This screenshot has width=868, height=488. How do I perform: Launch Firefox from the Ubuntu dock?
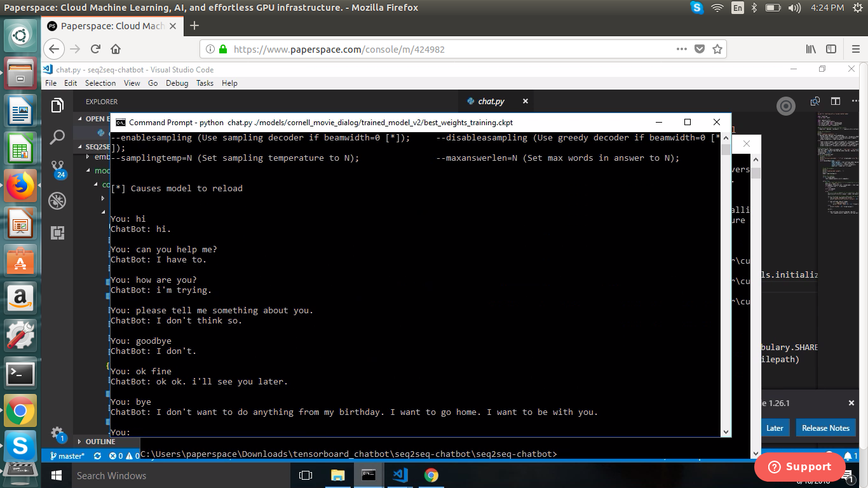click(x=20, y=186)
